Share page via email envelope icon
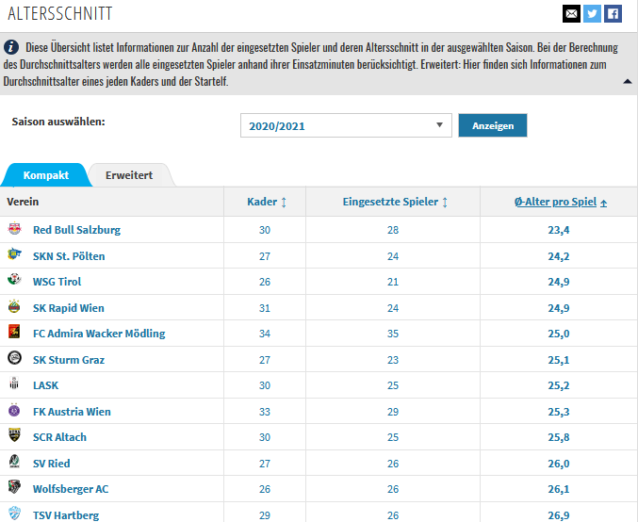Screen dimensions: 638x522 tap(571, 14)
